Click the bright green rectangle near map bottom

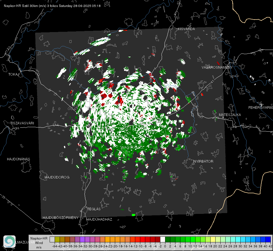point(134,215)
